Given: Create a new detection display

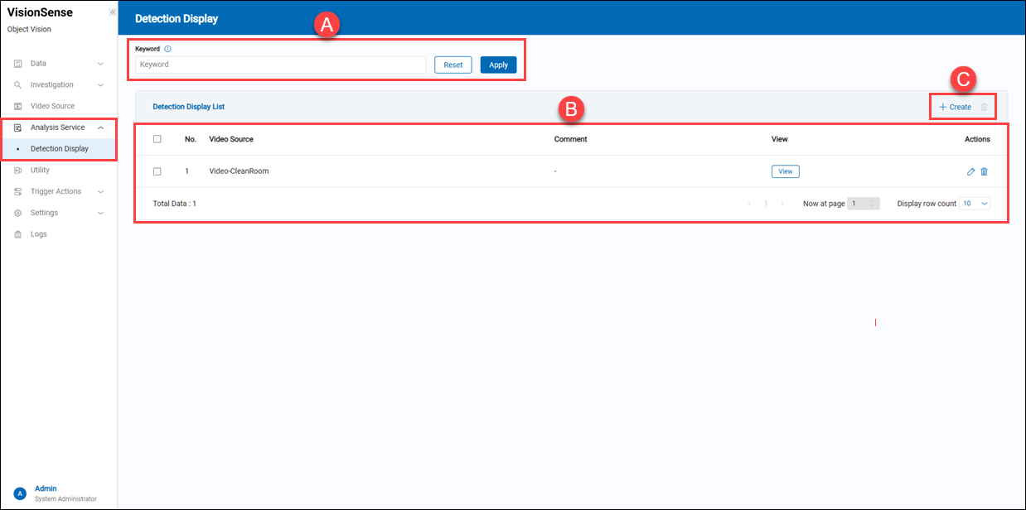Looking at the screenshot, I should tap(956, 107).
